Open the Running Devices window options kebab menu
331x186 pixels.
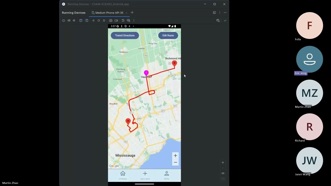[x=220, y=12]
